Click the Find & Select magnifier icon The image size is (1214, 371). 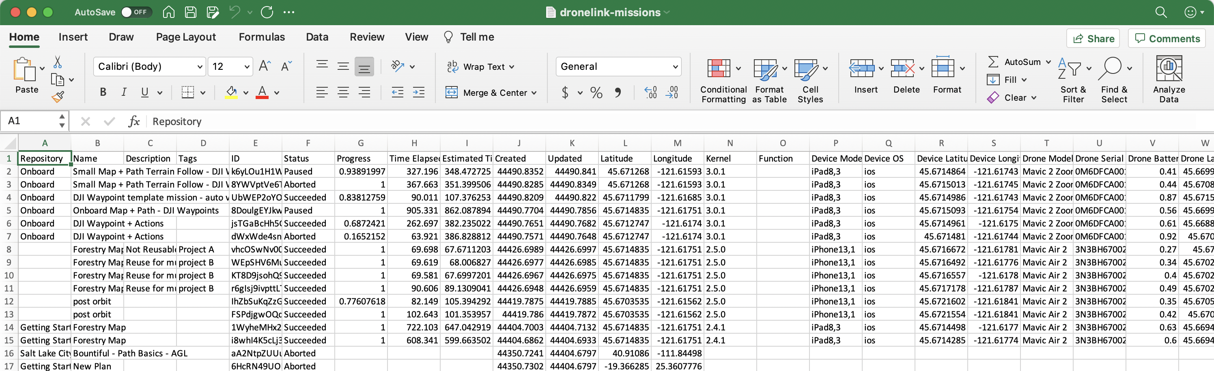pos(1110,69)
